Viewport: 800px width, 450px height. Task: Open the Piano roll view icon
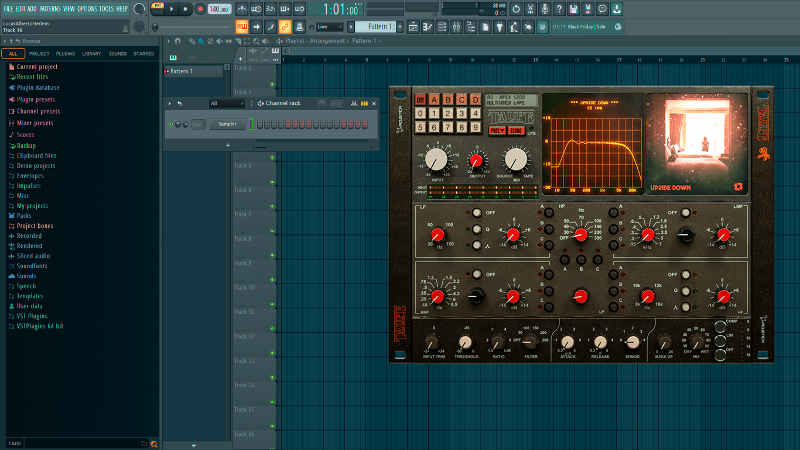click(x=428, y=26)
